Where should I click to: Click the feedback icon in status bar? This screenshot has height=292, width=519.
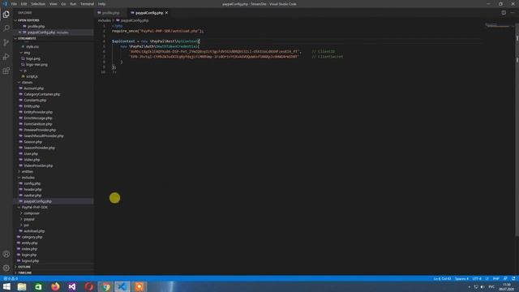tap(505, 279)
